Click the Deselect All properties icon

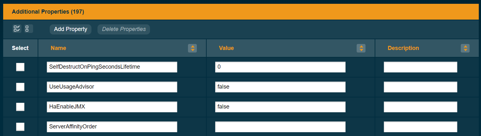[27, 29]
